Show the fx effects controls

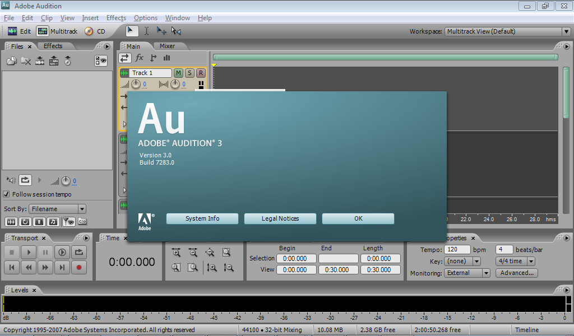click(139, 58)
